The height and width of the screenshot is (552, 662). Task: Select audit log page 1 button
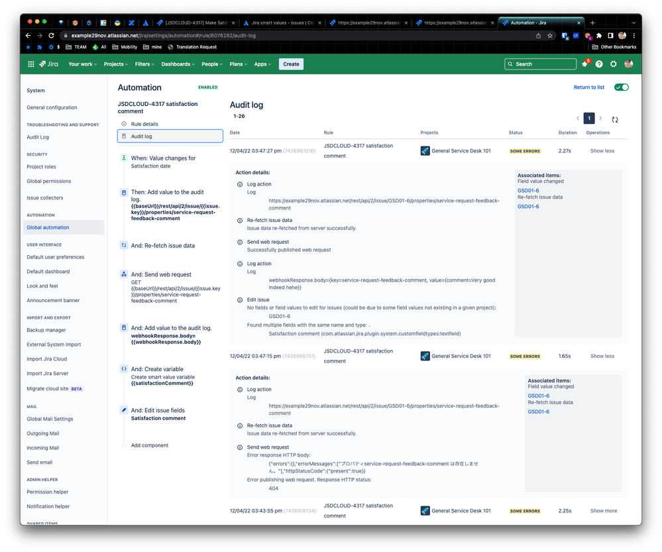tap(589, 118)
